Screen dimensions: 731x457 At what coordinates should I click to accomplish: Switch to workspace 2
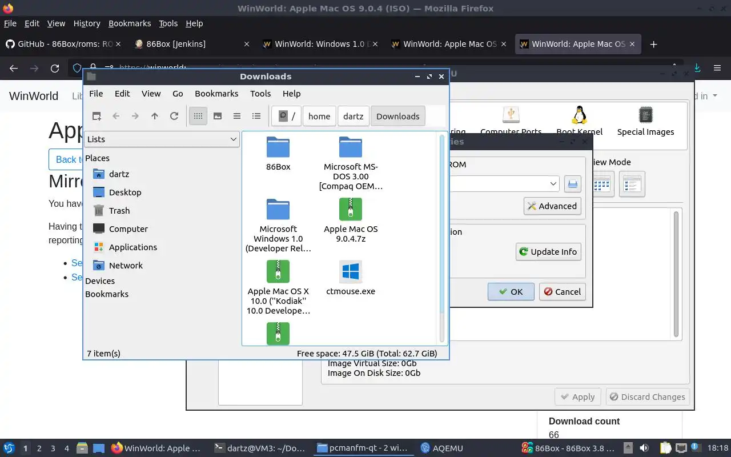[39, 448]
